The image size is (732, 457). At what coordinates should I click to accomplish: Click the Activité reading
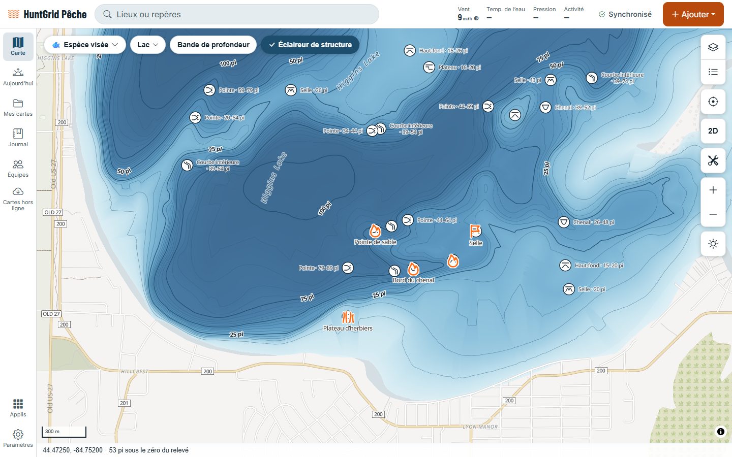click(x=573, y=14)
